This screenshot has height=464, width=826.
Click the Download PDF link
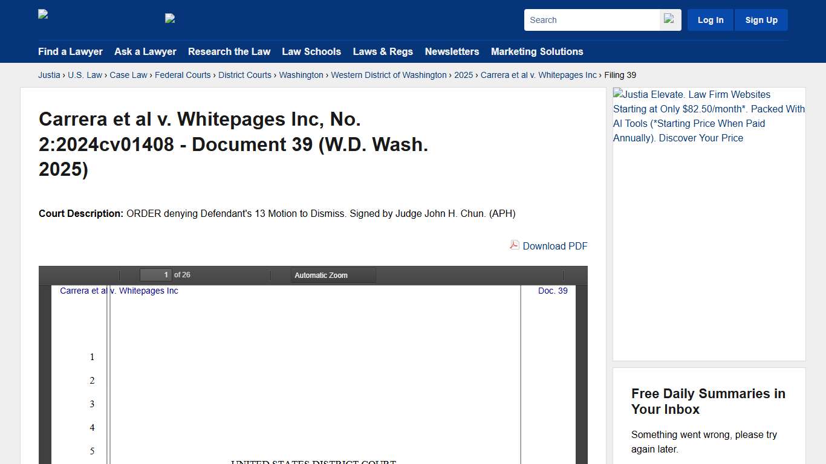coord(554,246)
